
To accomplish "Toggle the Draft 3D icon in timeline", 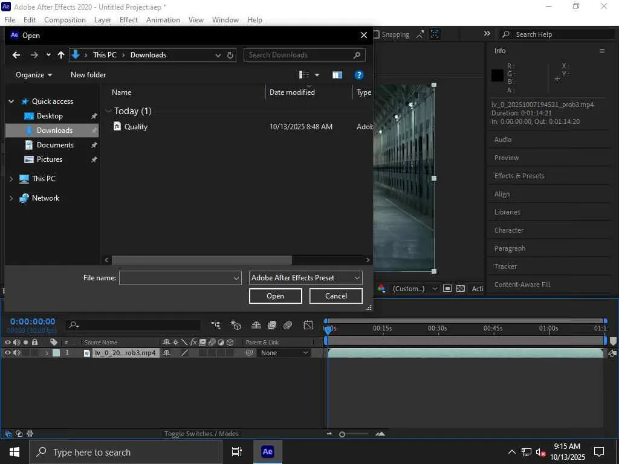I will (236, 325).
